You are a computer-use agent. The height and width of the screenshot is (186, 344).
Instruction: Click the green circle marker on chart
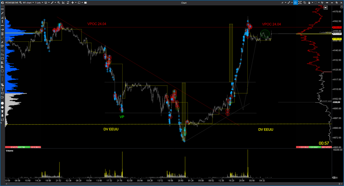265,33
